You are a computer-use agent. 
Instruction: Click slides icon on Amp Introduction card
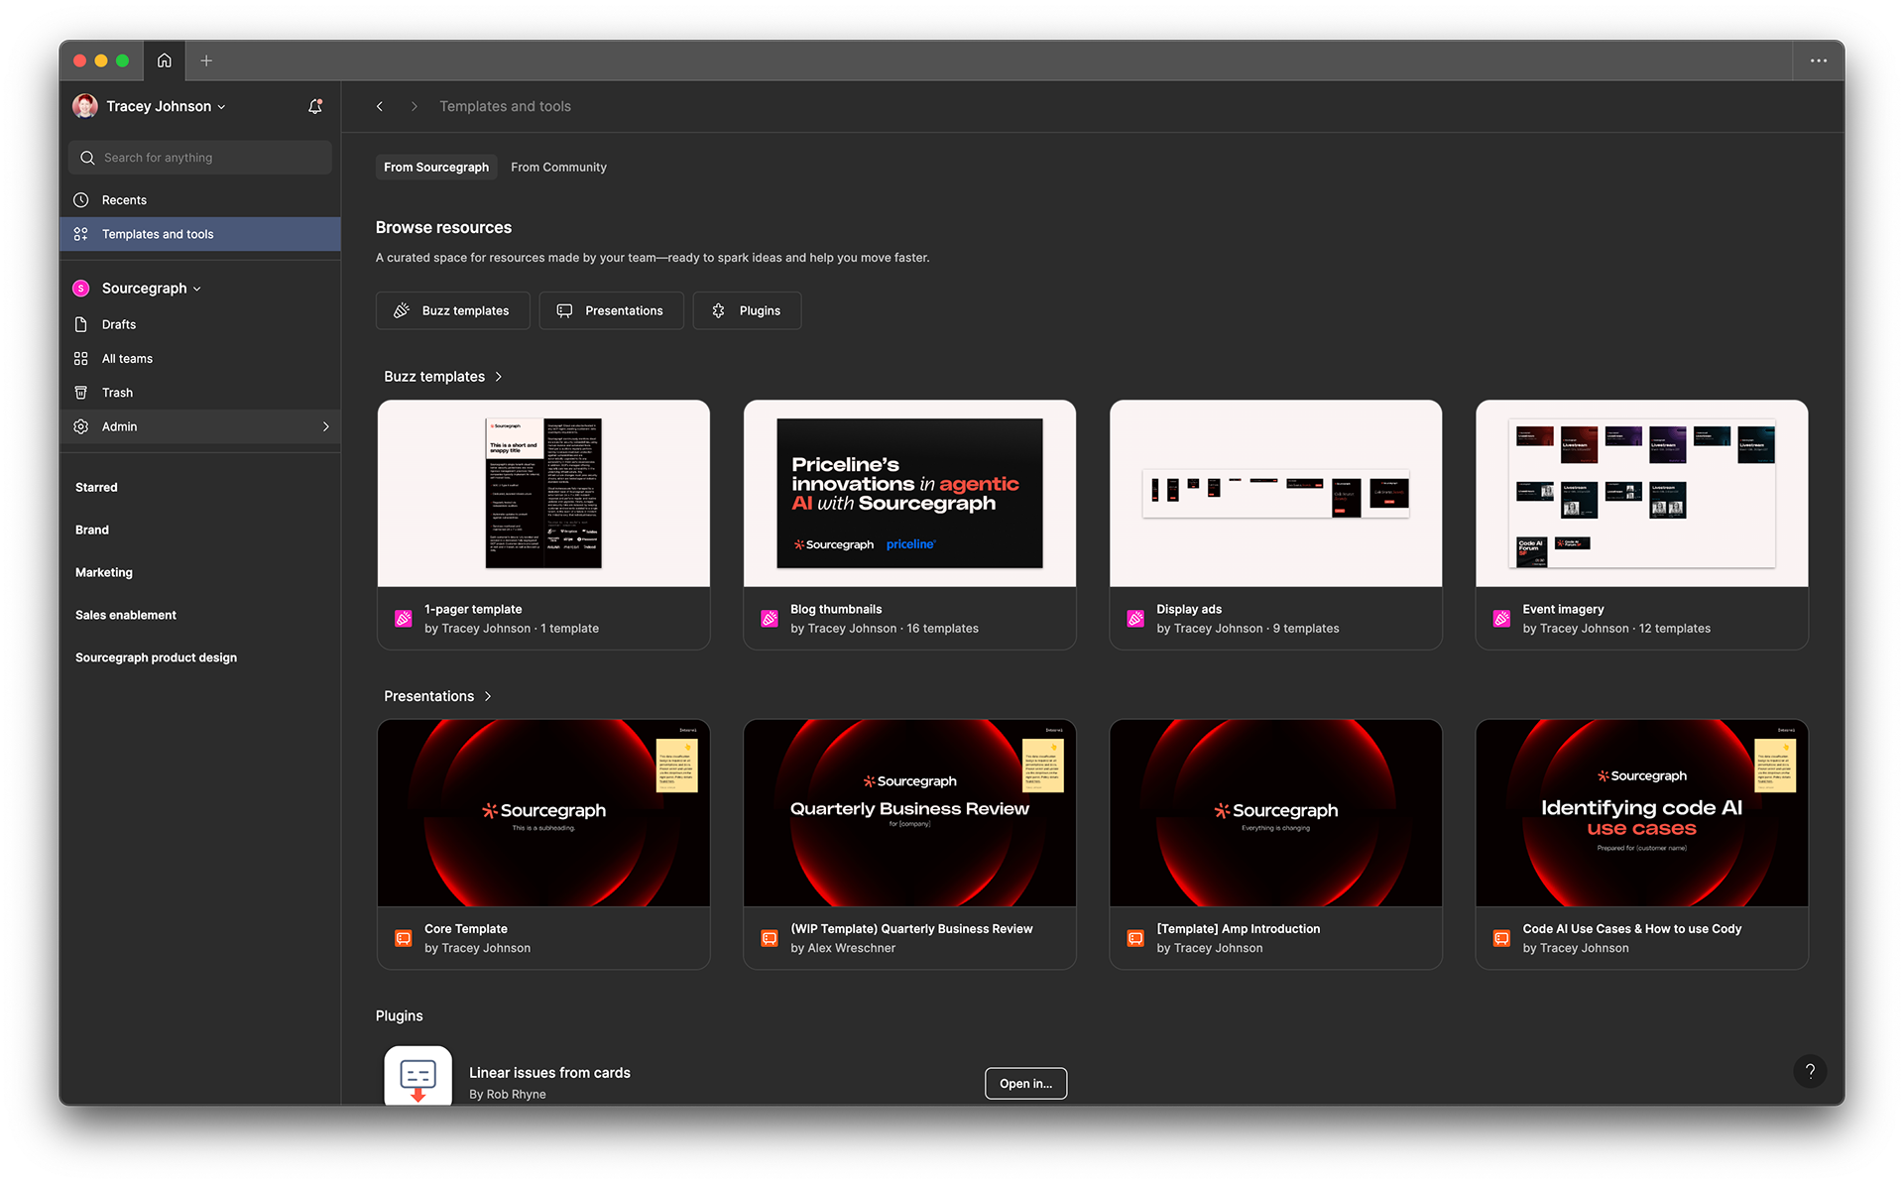pyautogui.click(x=1135, y=938)
